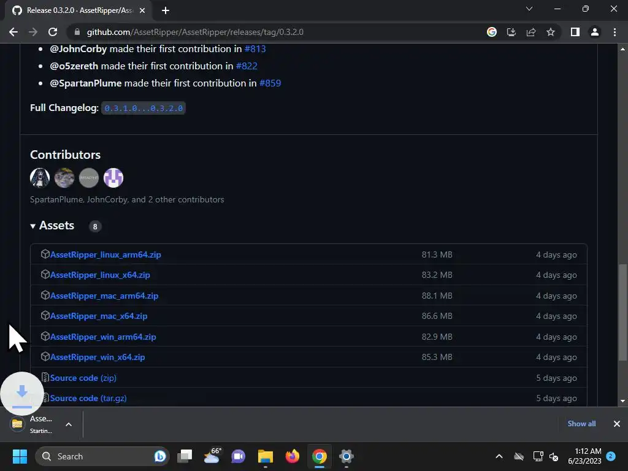Click Show all downloads
The image size is (628, 471).
(x=581, y=424)
